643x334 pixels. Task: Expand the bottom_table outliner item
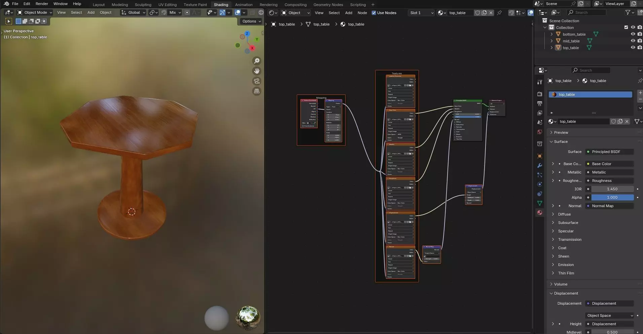point(551,34)
